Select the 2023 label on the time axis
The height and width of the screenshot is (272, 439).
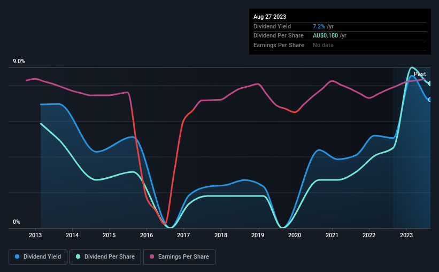tap(406, 235)
